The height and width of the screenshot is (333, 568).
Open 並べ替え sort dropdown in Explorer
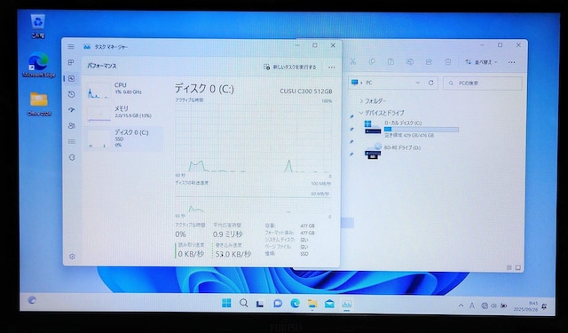click(481, 62)
